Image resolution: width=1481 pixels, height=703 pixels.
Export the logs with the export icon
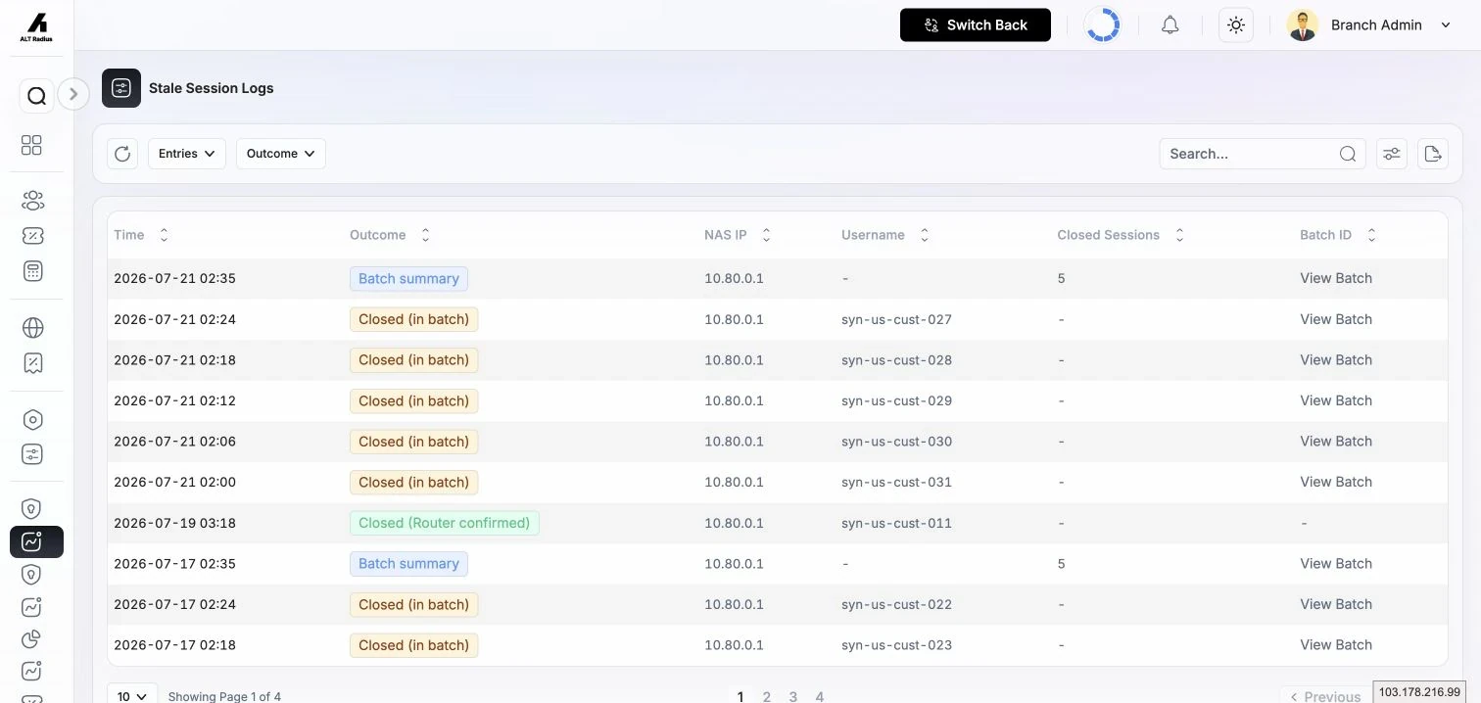[1433, 154]
